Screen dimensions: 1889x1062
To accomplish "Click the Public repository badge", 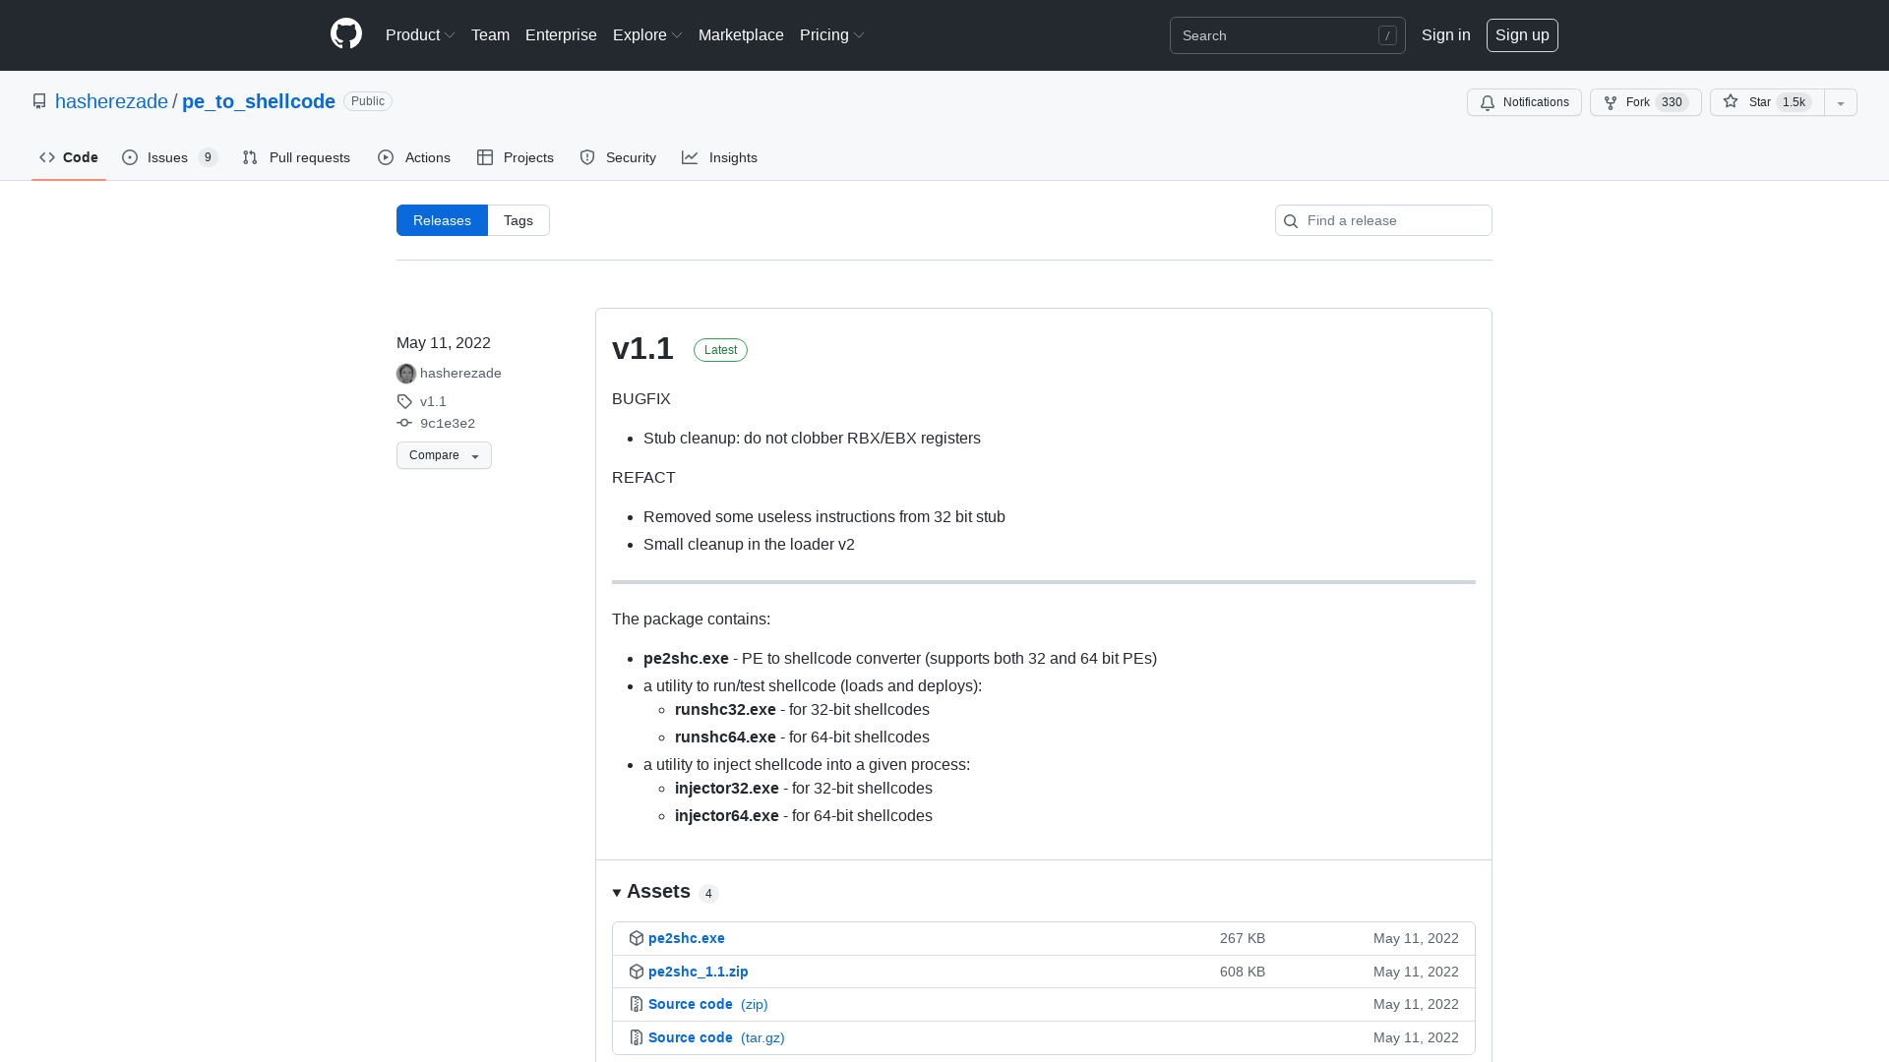I will [x=368, y=101].
